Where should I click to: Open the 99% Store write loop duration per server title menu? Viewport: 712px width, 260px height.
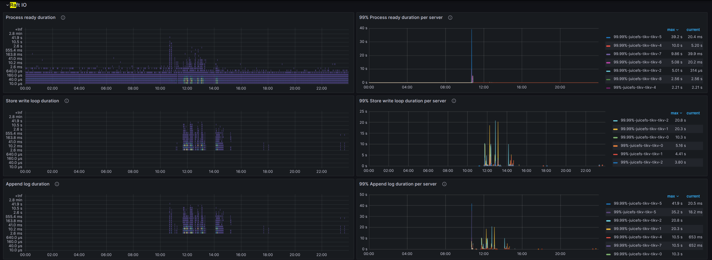tap(402, 101)
